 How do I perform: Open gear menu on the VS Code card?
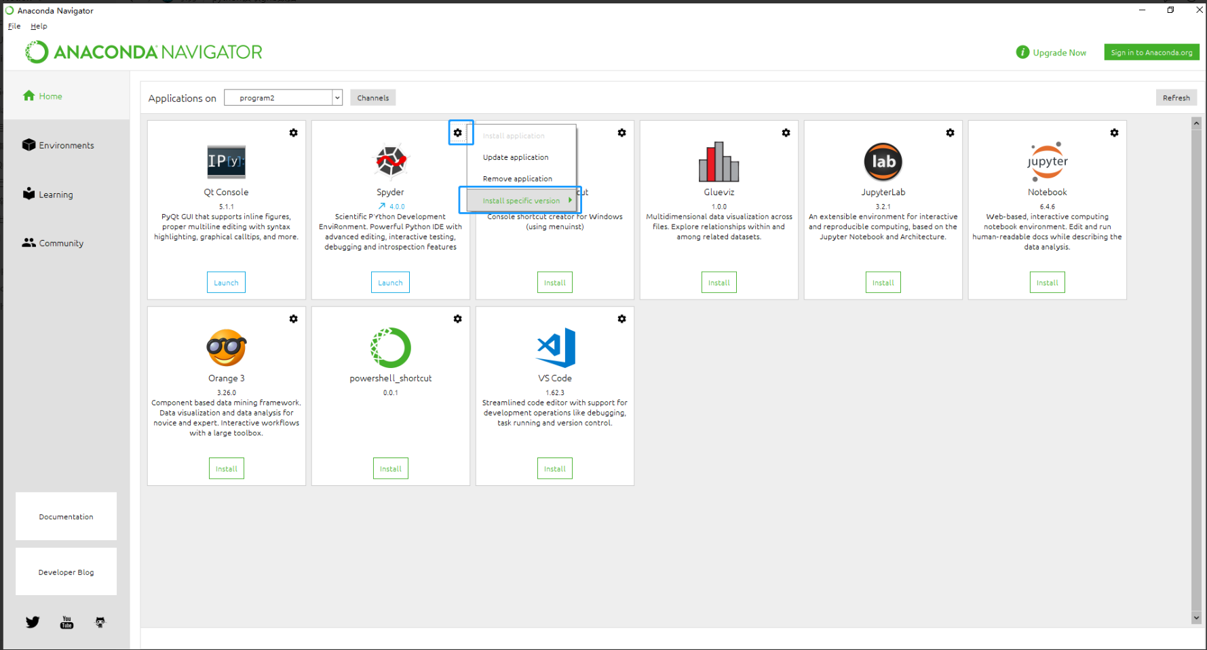pyautogui.click(x=621, y=319)
